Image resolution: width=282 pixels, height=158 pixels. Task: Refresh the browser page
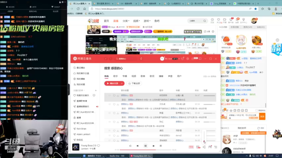[x=78, y=8]
